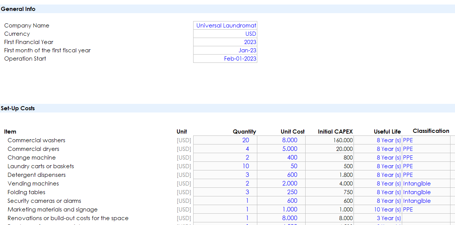Open the Vending machines Classification cell
455x225 pixels.
click(x=426, y=184)
